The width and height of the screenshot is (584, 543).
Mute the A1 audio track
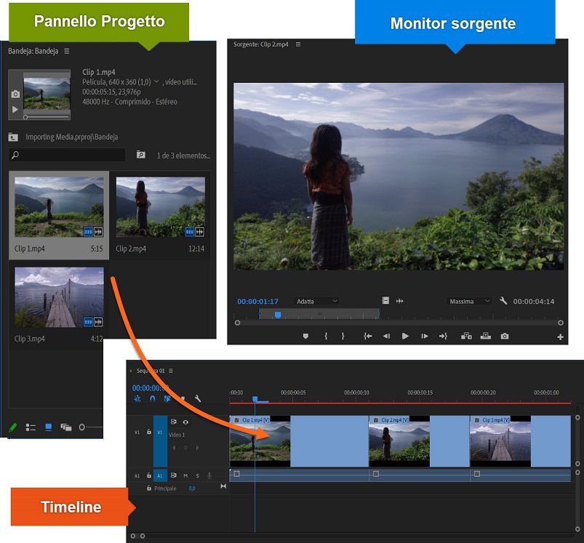tap(185, 475)
